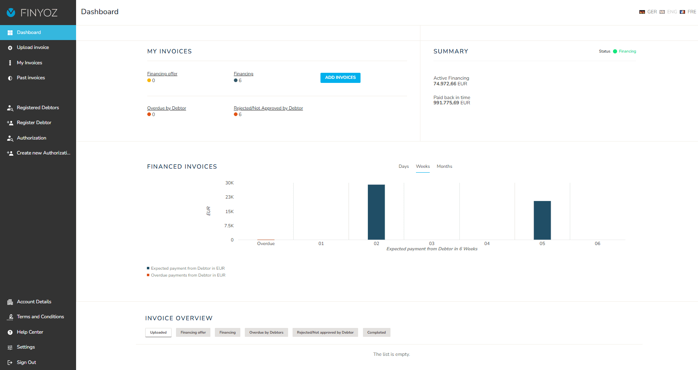The image size is (698, 370).
Task: Click the week 02 bar in chart
Action: coord(376,212)
